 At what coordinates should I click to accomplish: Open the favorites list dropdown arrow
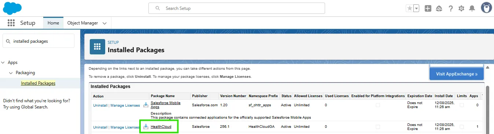tap(416, 8)
